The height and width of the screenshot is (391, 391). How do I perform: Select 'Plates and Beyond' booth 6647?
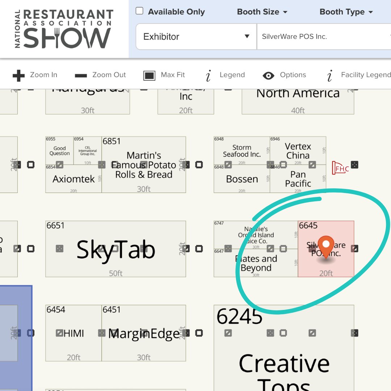(256, 263)
